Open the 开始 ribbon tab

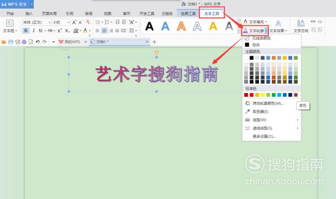[x=10, y=14]
